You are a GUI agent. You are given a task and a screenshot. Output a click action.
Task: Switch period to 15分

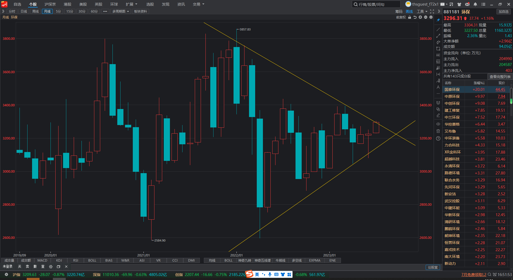pos(70,11)
